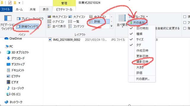Click date cell 2021/03/24 13:...
190x106 pixels.
click(96, 40)
